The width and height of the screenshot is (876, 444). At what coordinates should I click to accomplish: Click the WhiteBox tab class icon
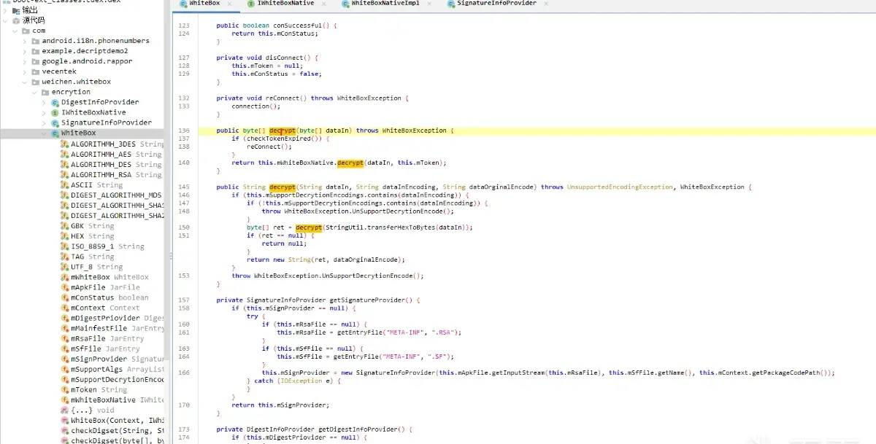coord(182,4)
